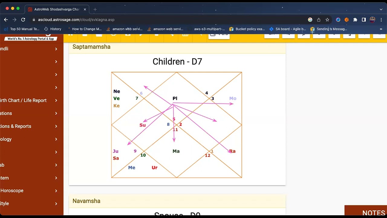Click the Ur planet label in chart

coord(154,168)
